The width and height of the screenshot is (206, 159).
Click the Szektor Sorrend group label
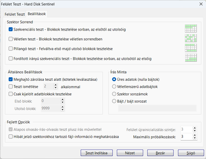point(20,22)
